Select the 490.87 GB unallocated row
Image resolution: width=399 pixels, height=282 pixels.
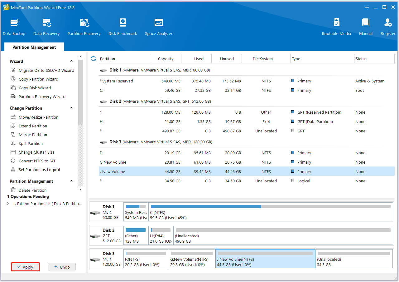(247, 131)
